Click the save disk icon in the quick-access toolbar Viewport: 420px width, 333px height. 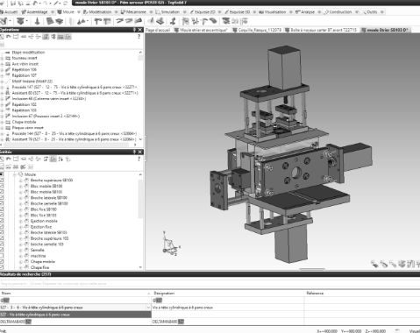coord(14,4)
